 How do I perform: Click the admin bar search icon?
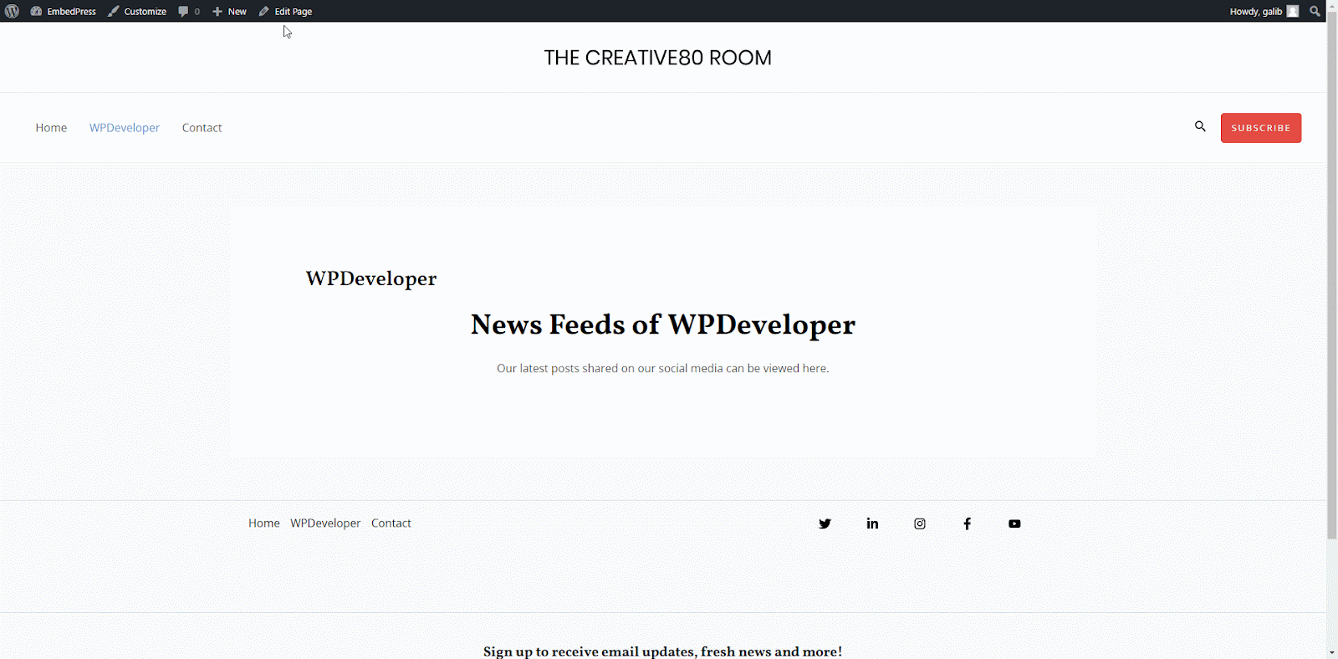pos(1315,11)
